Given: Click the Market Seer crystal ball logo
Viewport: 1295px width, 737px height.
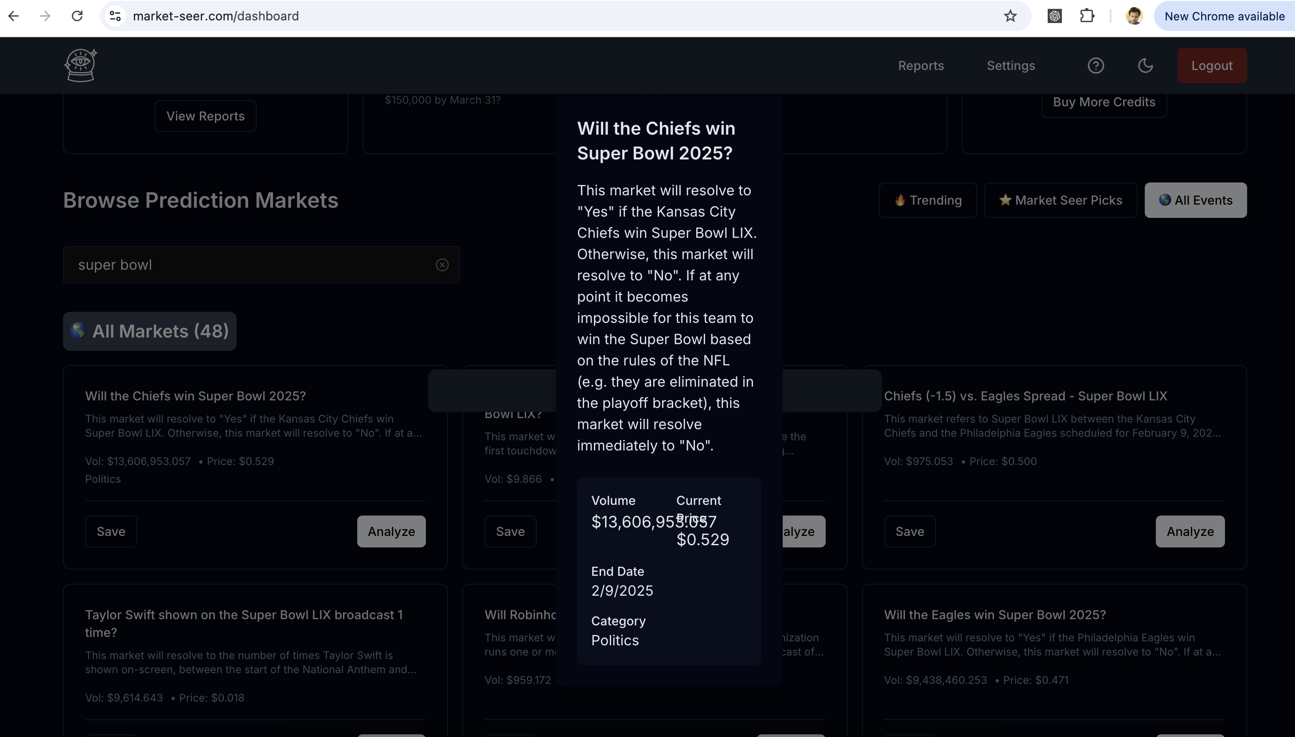Looking at the screenshot, I should pos(81,65).
